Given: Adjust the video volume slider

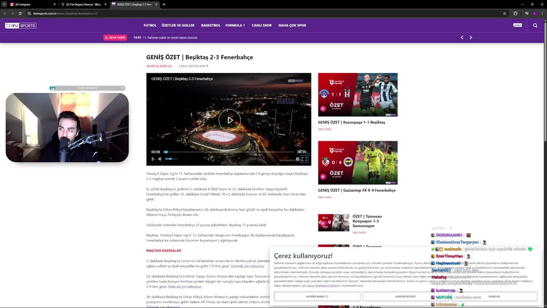Looking at the screenshot, I should [x=171, y=159].
